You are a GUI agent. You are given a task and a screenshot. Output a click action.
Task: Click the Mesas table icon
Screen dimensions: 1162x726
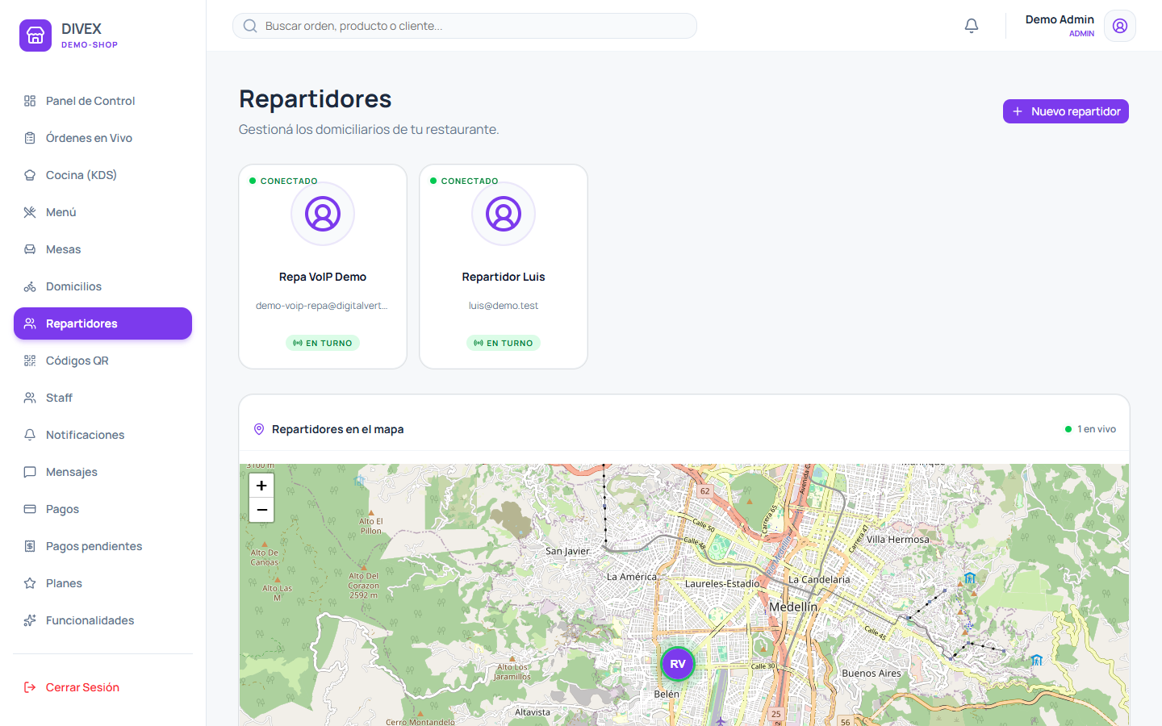pyautogui.click(x=30, y=249)
